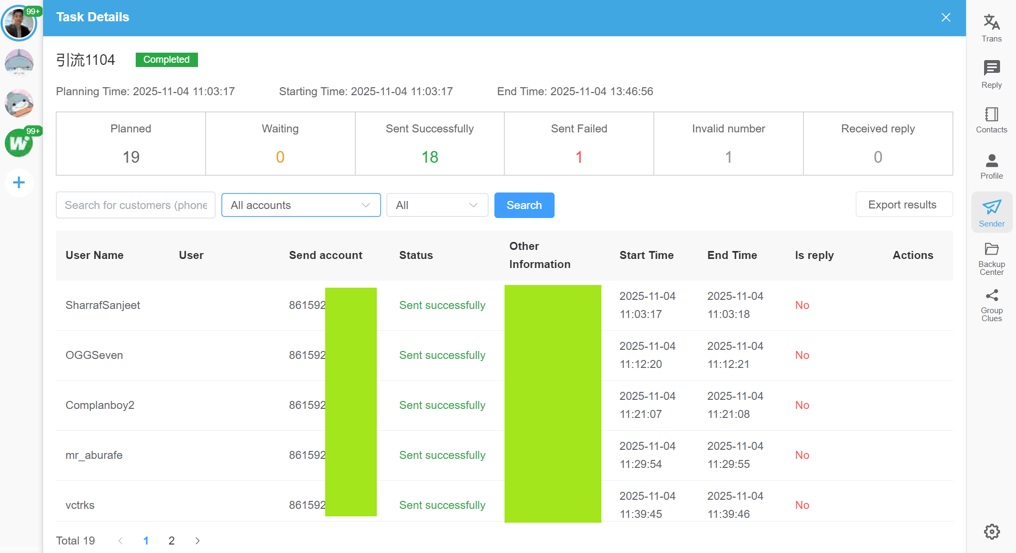Click Export results
Image resolution: width=1016 pixels, height=553 pixels.
coord(903,204)
